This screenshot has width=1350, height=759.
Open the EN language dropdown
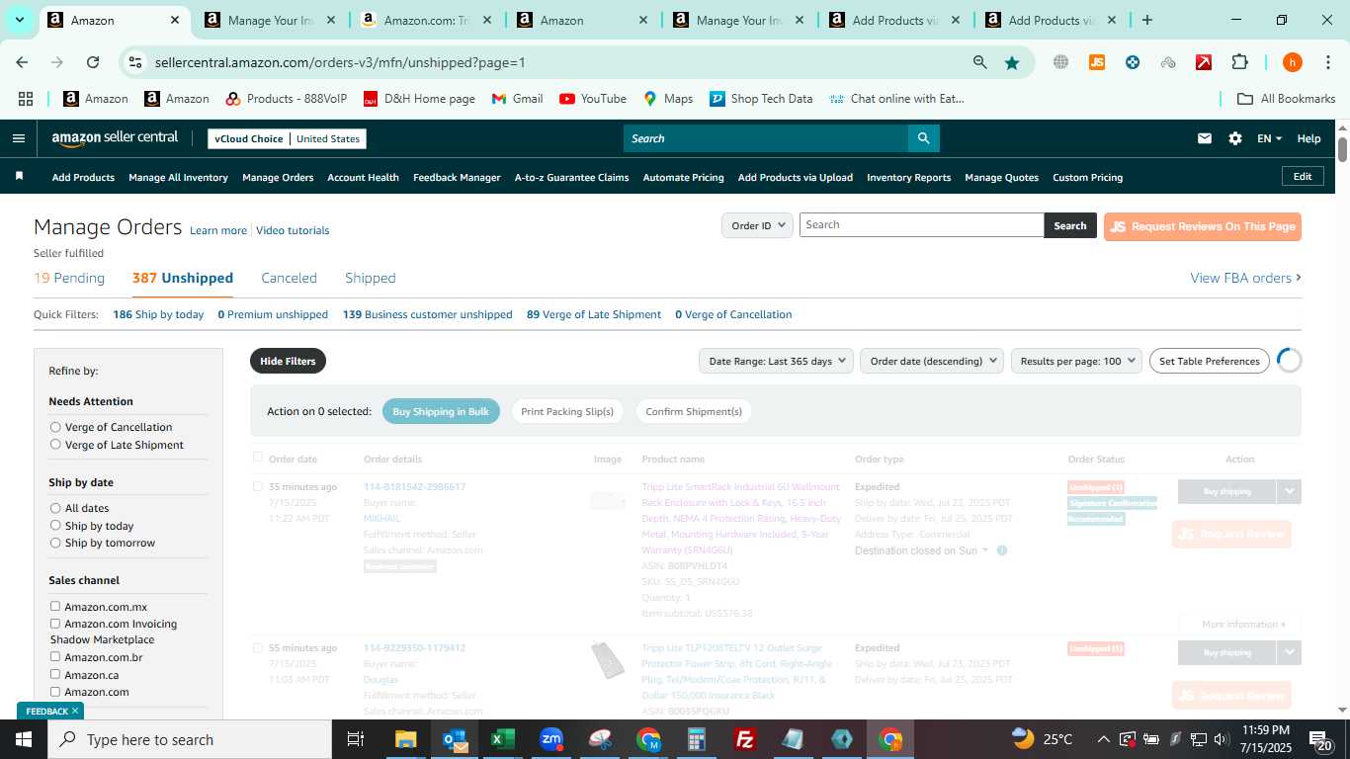1269,138
